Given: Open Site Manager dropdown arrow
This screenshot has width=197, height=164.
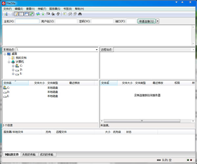Looking at the screenshot, I should tap(11, 14).
